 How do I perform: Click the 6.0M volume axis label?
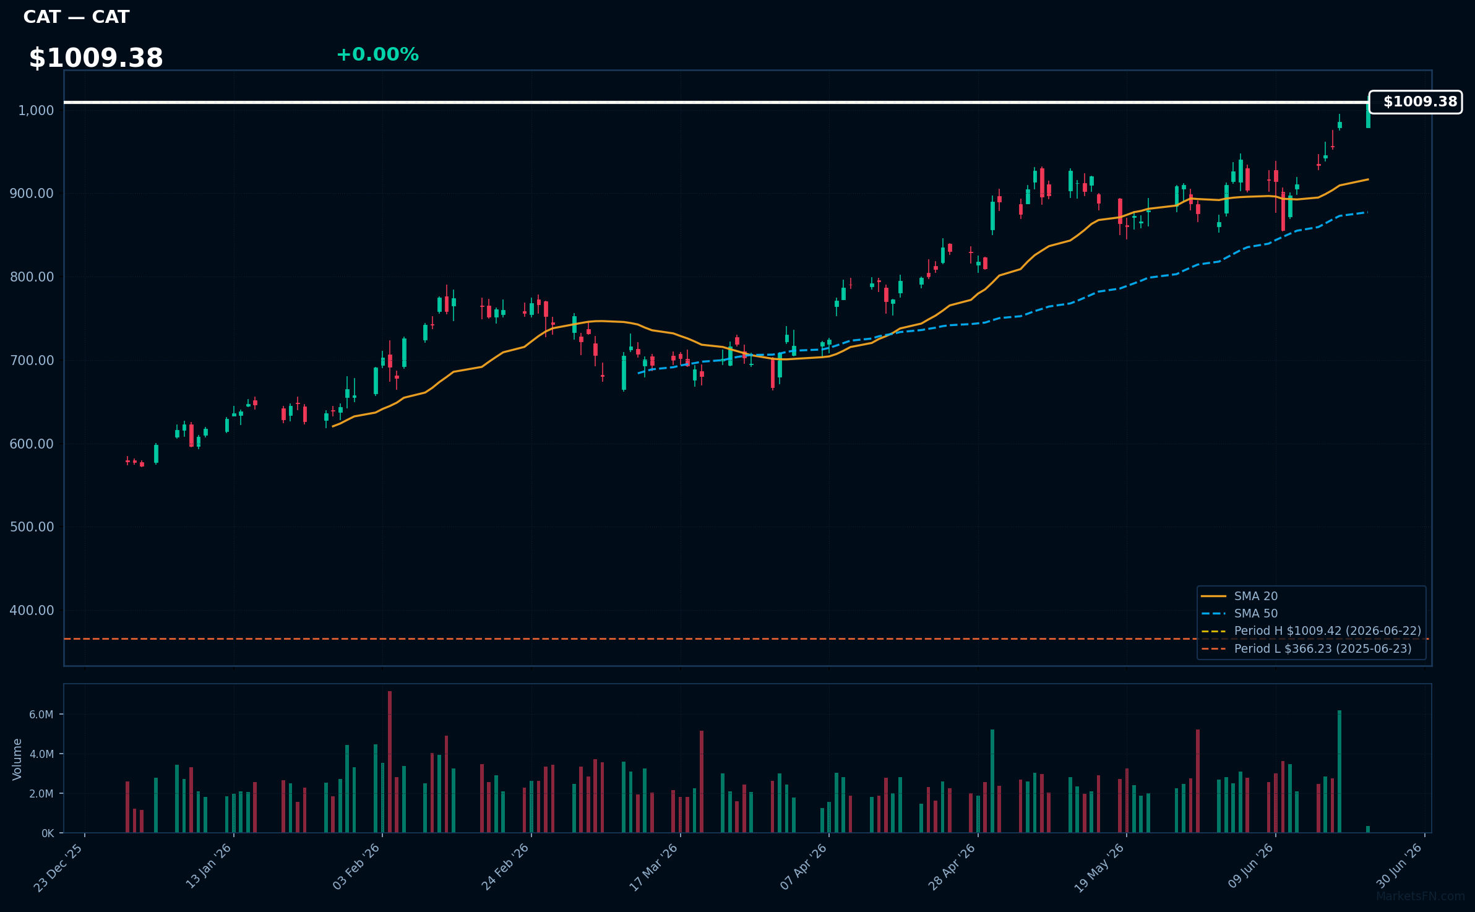point(41,715)
